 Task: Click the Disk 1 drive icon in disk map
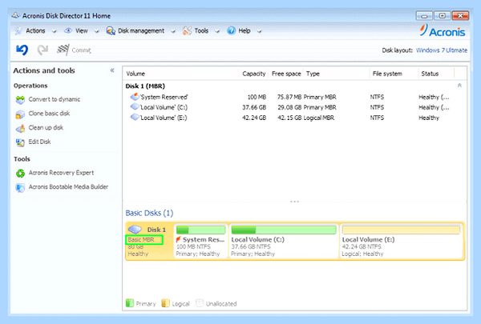(x=135, y=229)
